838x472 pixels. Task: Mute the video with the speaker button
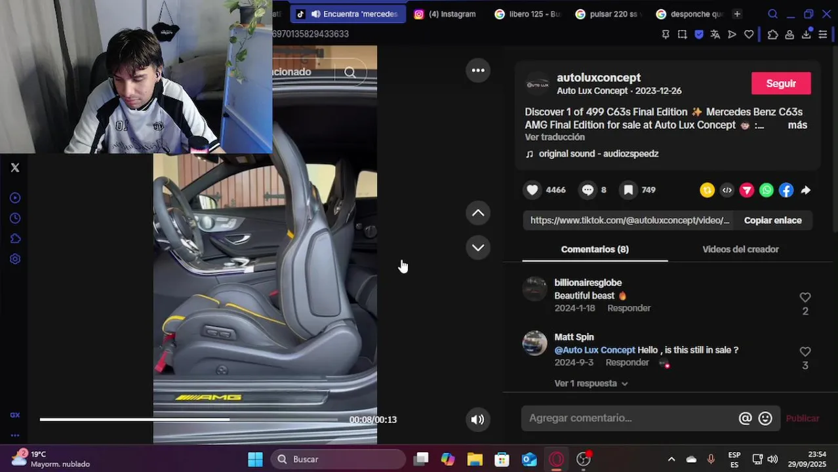[x=478, y=420]
